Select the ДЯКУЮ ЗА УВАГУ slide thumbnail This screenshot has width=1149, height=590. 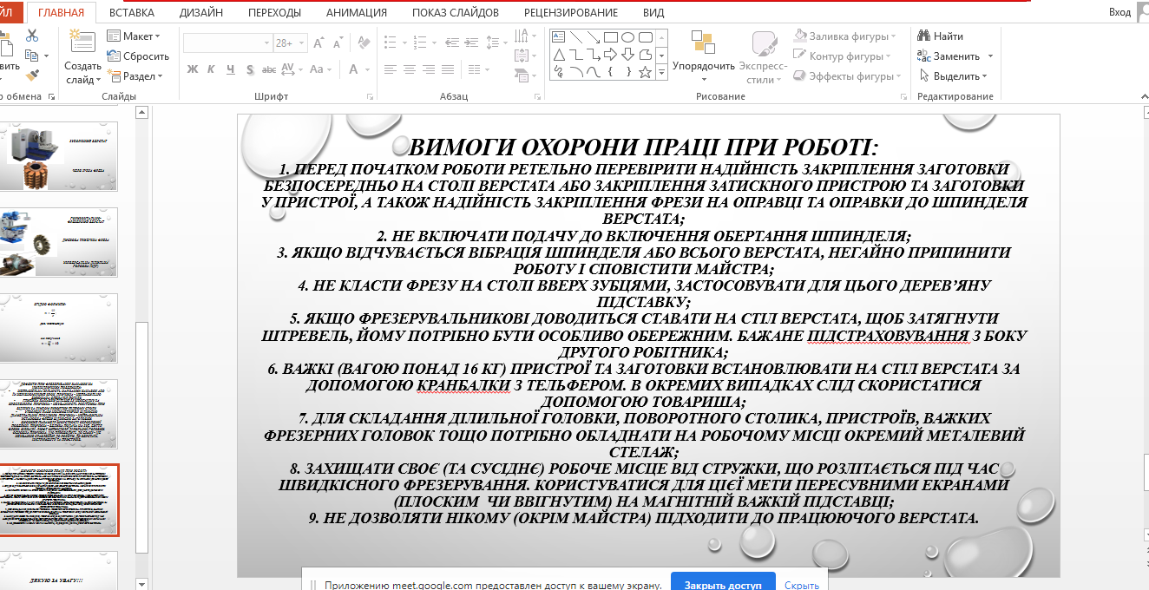(x=59, y=570)
